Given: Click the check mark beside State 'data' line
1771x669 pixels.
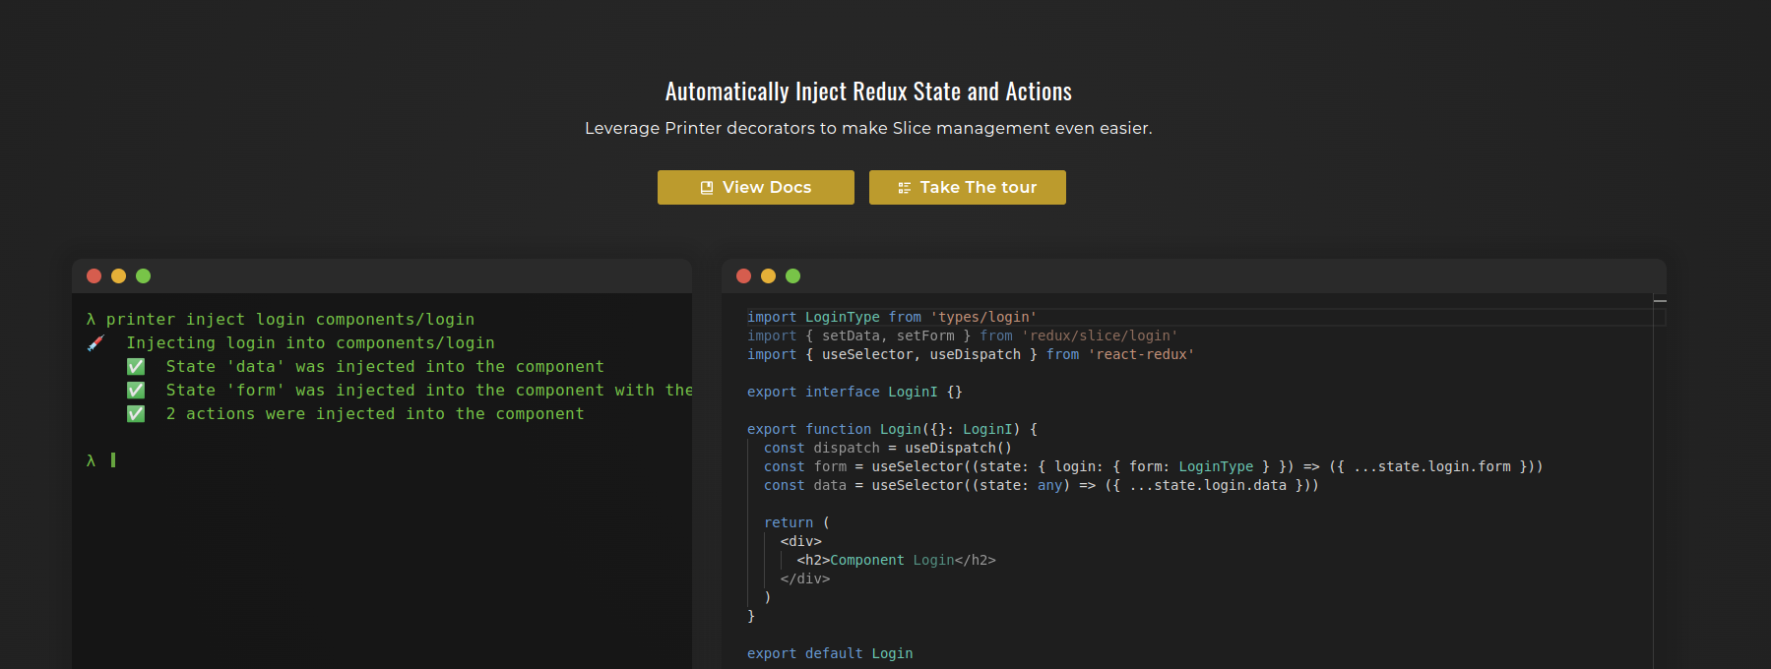Looking at the screenshot, I should point(136,366).
